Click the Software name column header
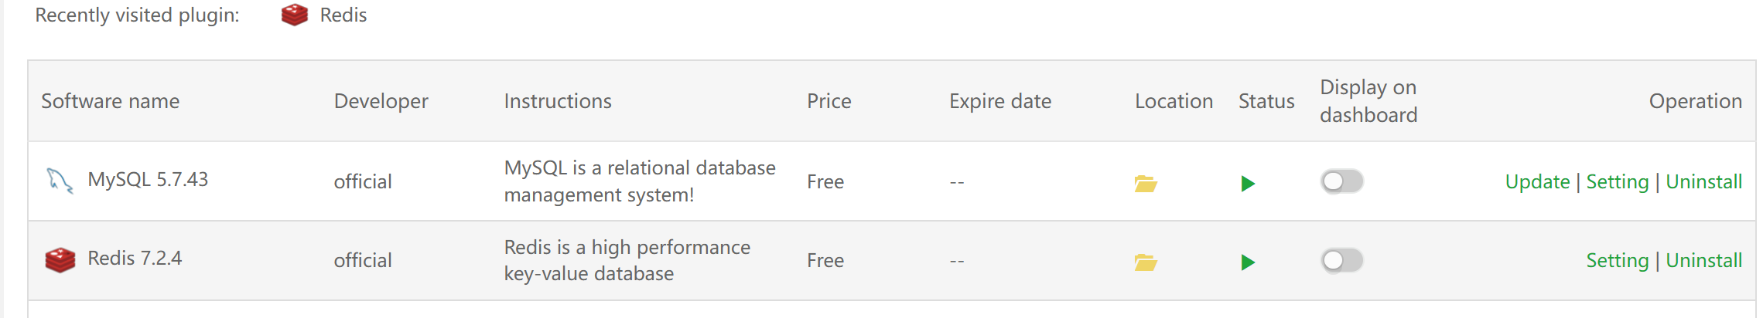 110,101
